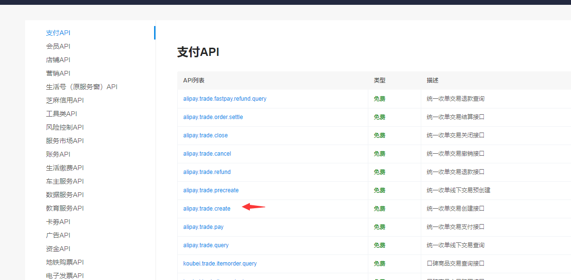Open 数据服务API category
571x280 pixels.
tap(65, 195)
